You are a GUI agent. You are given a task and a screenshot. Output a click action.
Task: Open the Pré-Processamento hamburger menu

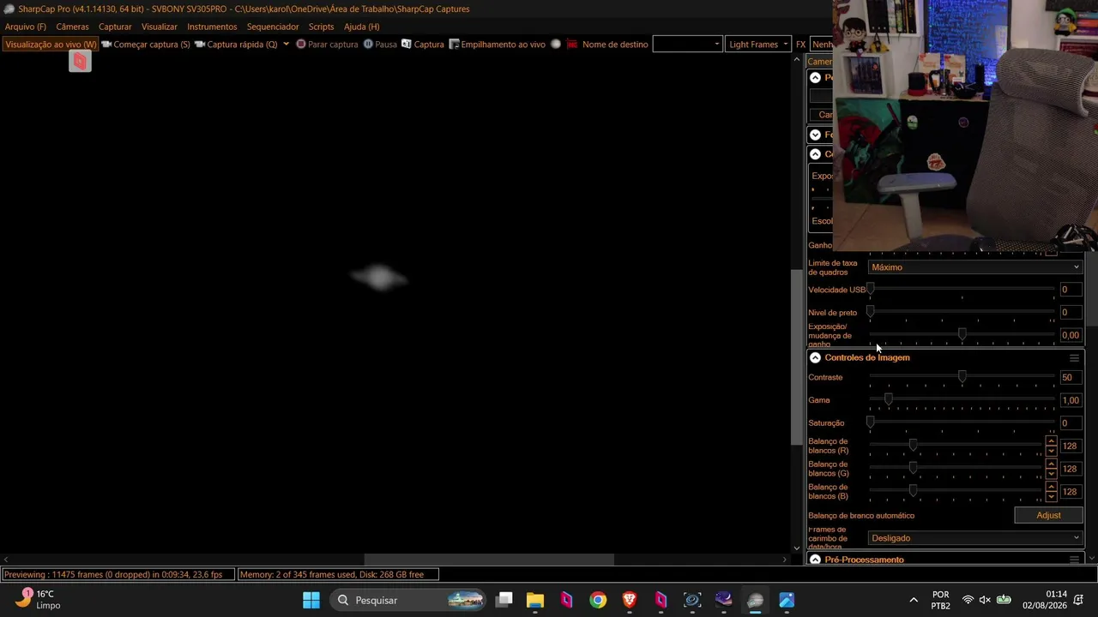coord(1074,560)
